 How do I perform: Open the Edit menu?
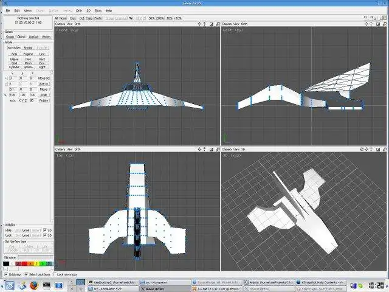17,11
